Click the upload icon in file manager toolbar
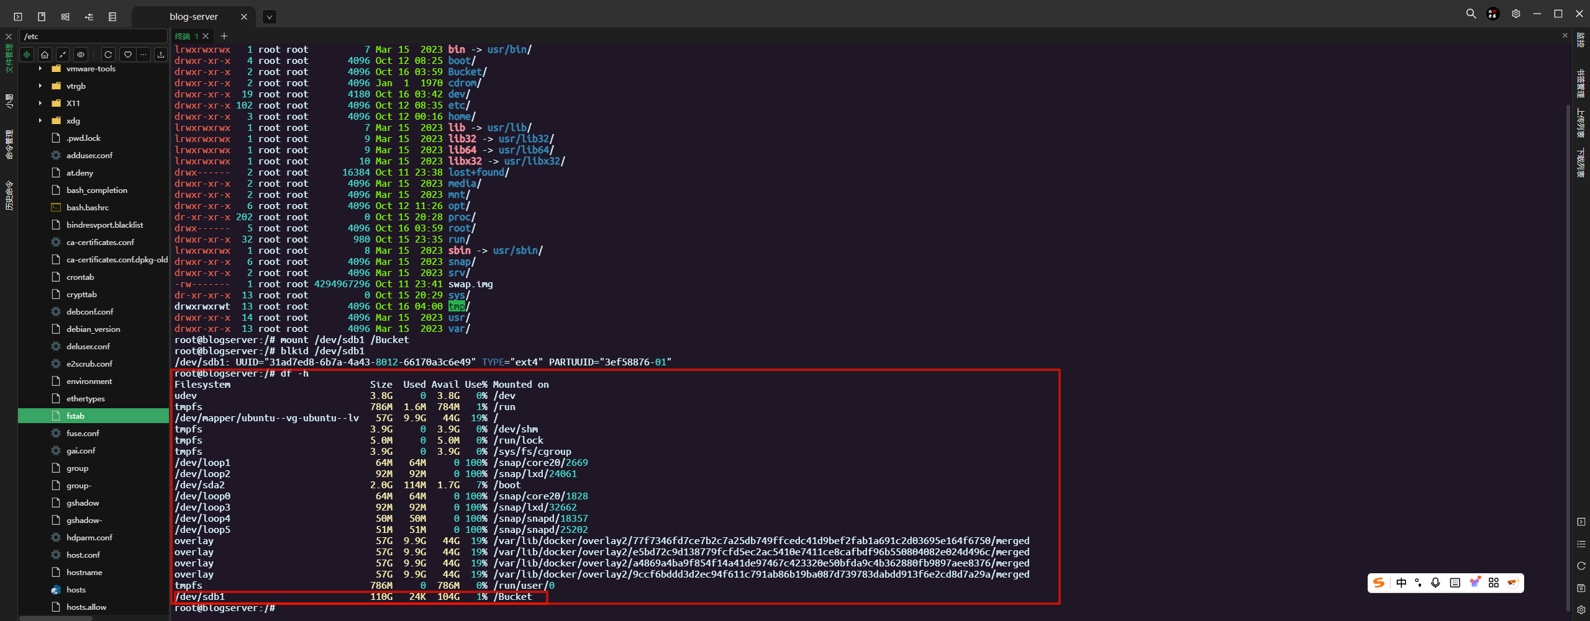The height and width of the screenshot is (621, 1590). click(161, 55)
